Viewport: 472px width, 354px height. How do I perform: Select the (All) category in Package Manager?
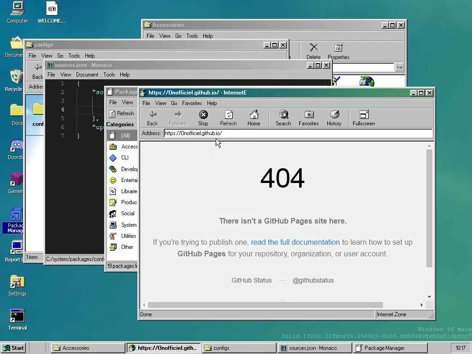tap(122, 136)
